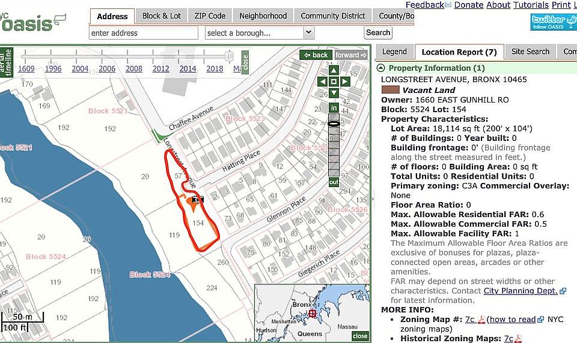
Task: Click the camera street-view marker on map
Action: (x=198, y=200)
